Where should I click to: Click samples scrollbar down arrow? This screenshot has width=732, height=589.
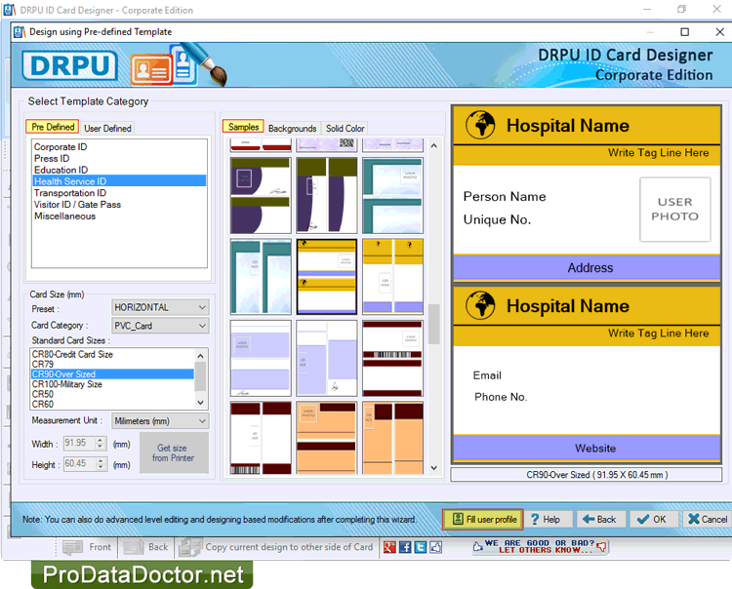[433, 468]
